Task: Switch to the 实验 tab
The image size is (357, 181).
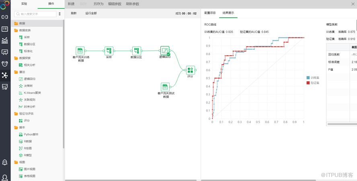Action: coord(24,4)
